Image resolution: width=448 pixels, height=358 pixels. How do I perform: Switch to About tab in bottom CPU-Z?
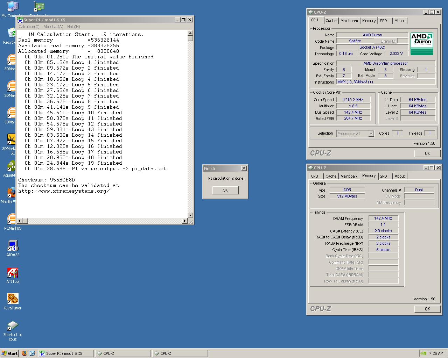pyautogui.click(x=400, y=176)
